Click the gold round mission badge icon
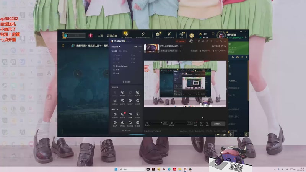The image size is (306, 172). tap(192, 36)
